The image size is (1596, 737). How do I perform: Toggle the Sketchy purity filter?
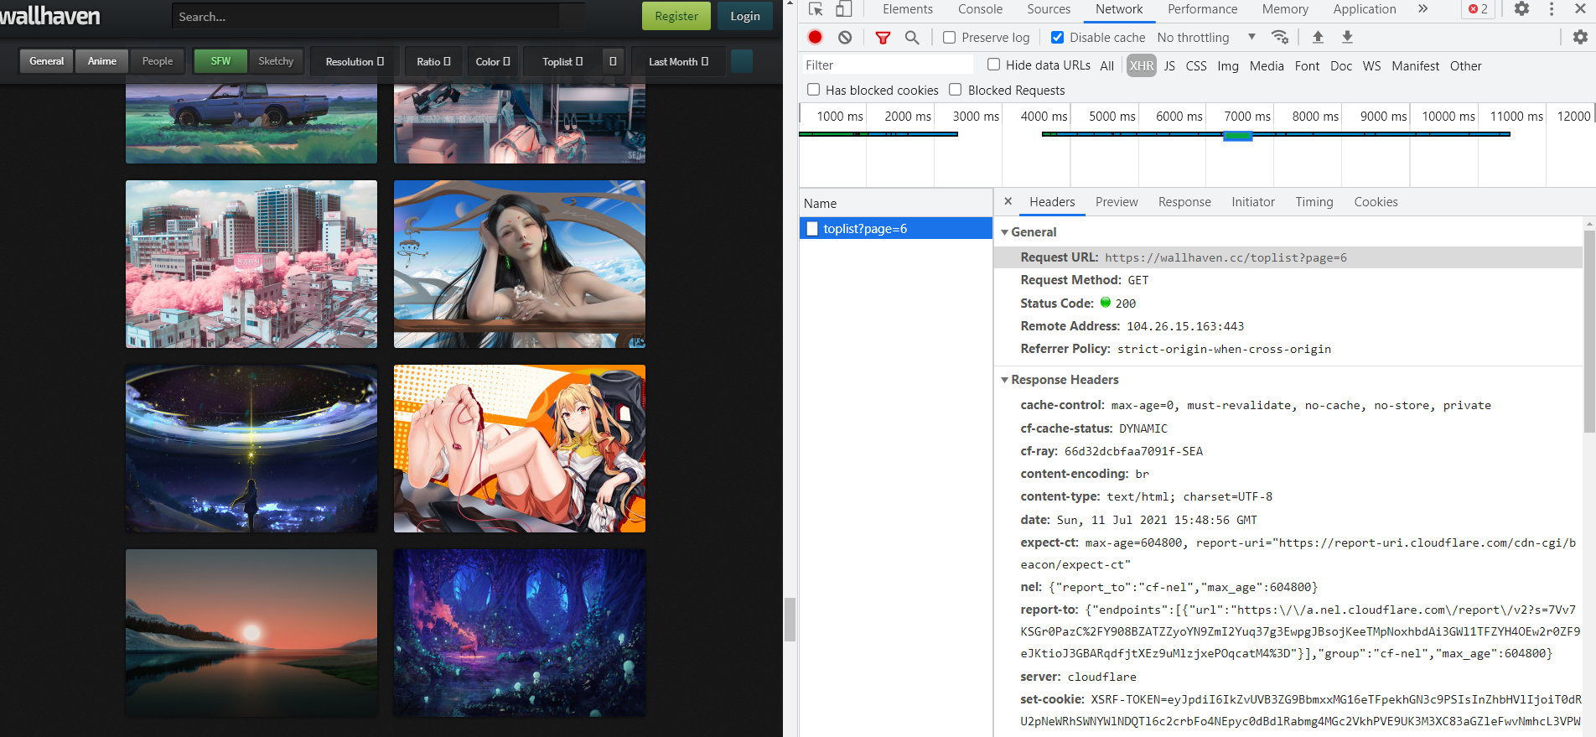pos(276,61)
